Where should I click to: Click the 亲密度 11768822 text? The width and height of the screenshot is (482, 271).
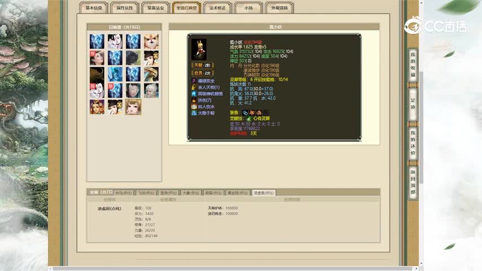[x=245, y=129]
